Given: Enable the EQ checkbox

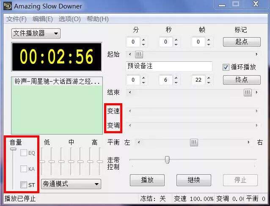Looking at the screenshot, I should click(x=24, y=153).
